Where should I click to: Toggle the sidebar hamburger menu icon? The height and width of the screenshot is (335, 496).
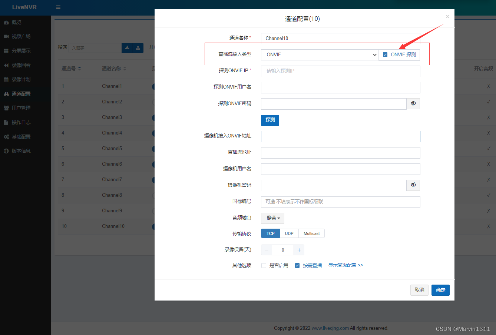point(58,7)
